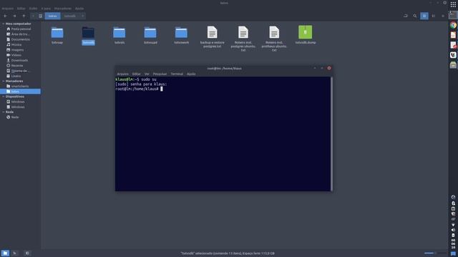The image size is (458, 257).
Task: Collapse the Rede section
Action: click(x=3, y=112)
